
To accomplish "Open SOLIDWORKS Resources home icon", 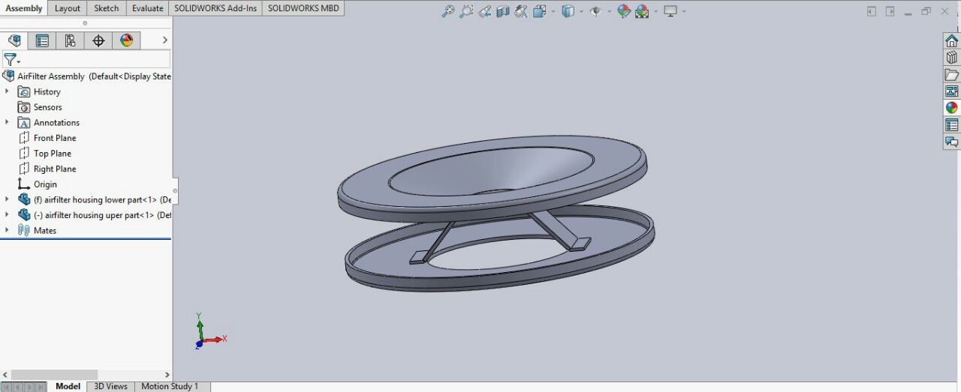I will point(951,40).
